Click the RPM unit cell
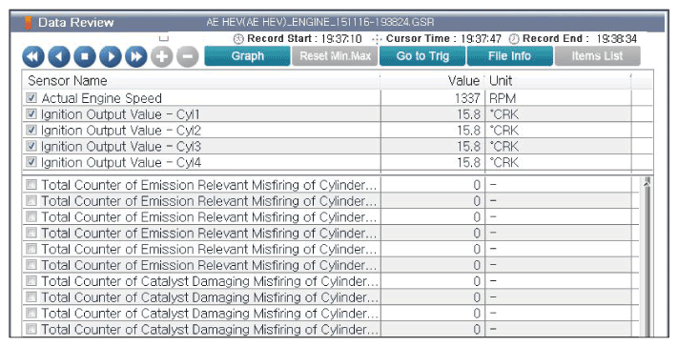 503,98
